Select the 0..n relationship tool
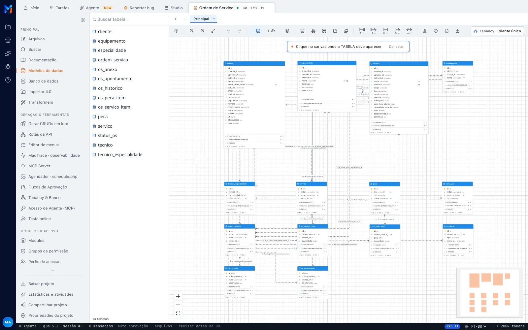This screenshot has height=330, width=528. pos(397,31)
